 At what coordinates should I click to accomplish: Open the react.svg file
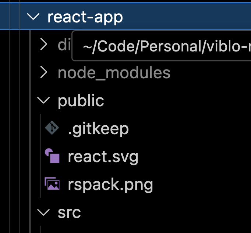pos(103,157)
